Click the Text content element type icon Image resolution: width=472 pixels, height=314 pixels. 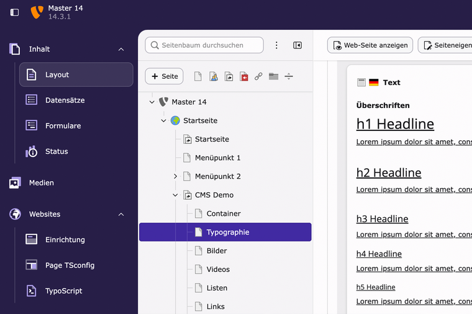point(361,83)
